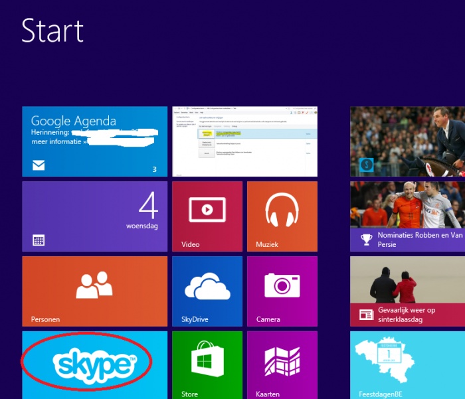
Task: Click the trophy icon on sports tile
Action: coord(366,240)
